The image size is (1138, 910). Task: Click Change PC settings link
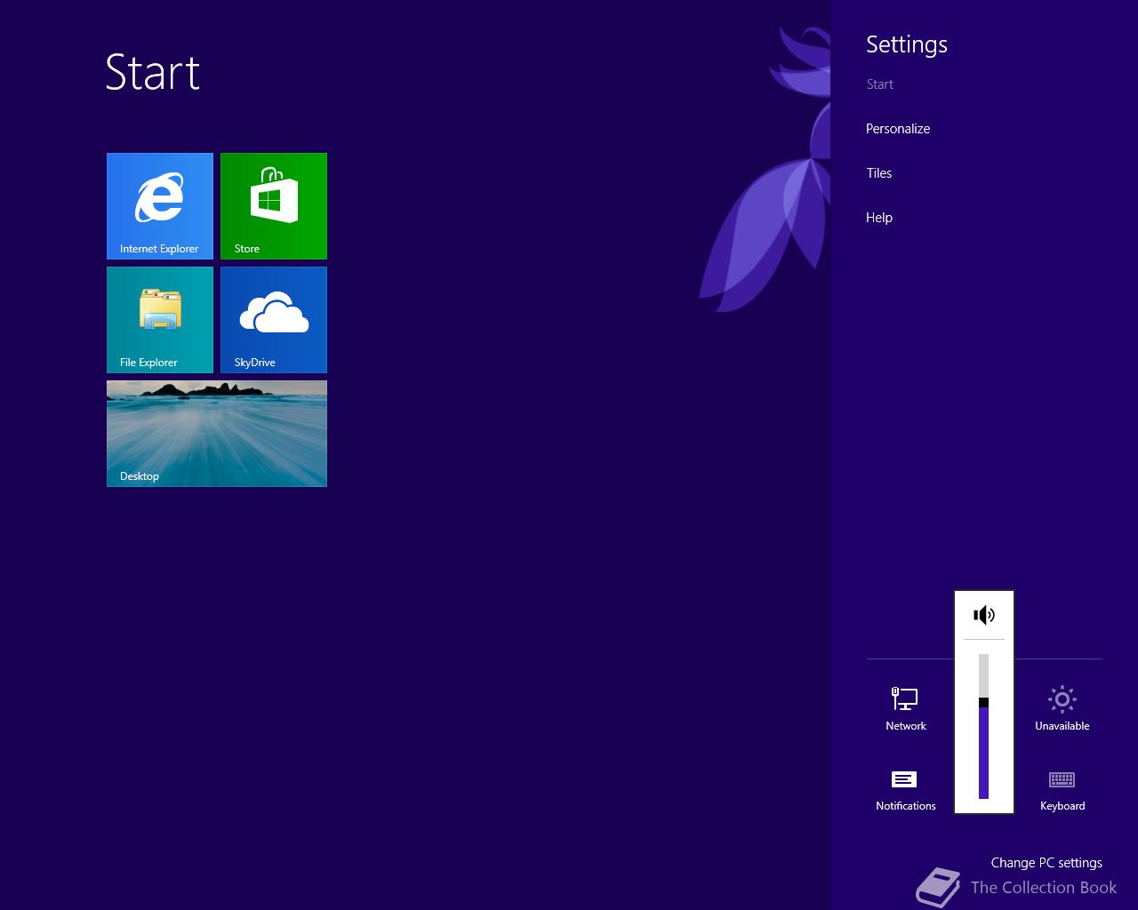(x=1046, y=863)
